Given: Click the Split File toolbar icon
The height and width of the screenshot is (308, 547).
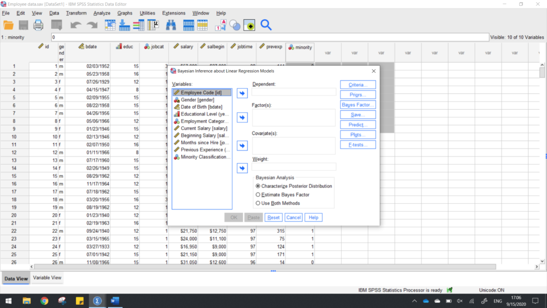Looking at the screenshot, I should click(189, 25).
